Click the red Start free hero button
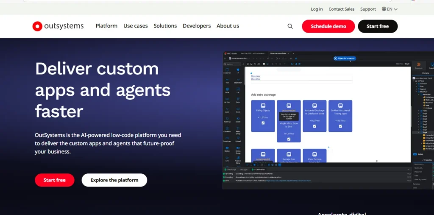The height and width of the screenshot is (215, 434). click(55, 180)
